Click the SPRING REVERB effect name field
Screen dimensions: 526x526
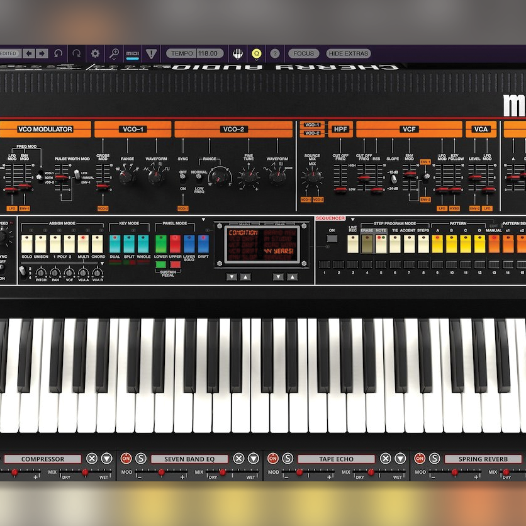point(483,459)
